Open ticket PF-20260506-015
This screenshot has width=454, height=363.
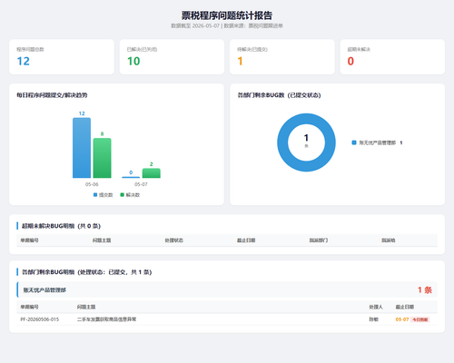(x=40, y=319)
